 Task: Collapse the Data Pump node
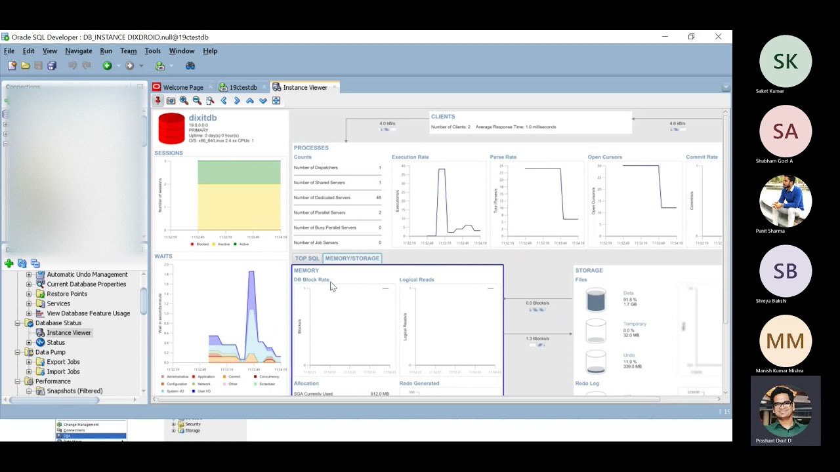[18, 352]
